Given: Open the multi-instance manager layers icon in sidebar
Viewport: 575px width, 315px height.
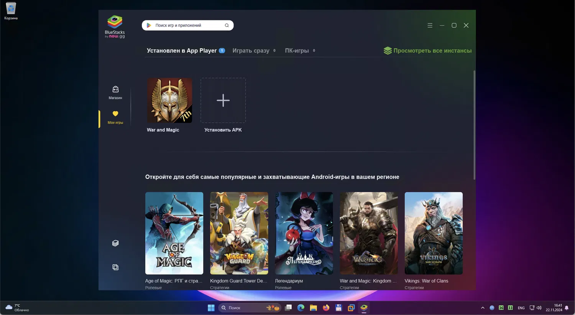Looking at the screenshot, I should pyautogui.click(x=115, y=243).
